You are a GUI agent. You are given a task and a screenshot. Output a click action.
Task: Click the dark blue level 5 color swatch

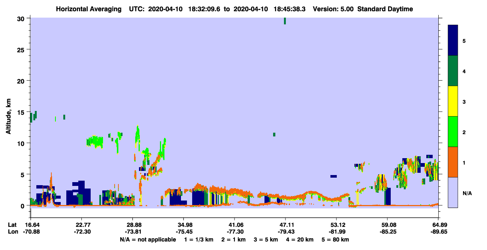click(x=453, y=40)
